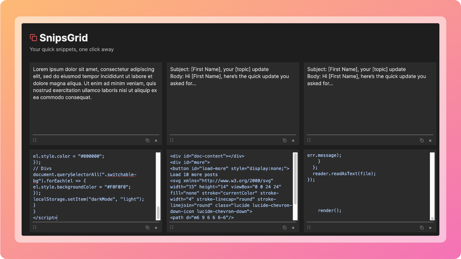Copy the middle email template snippet

coord(285,140)
